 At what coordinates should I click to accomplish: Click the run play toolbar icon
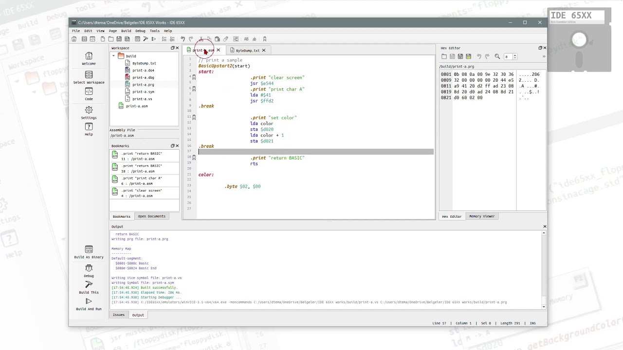pyautogui.click(x=154, y=39)
